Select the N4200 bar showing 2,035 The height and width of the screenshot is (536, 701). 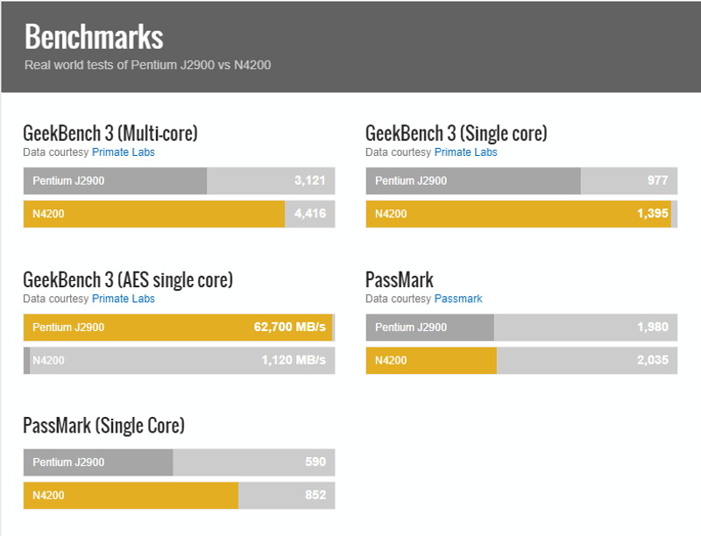521,360
